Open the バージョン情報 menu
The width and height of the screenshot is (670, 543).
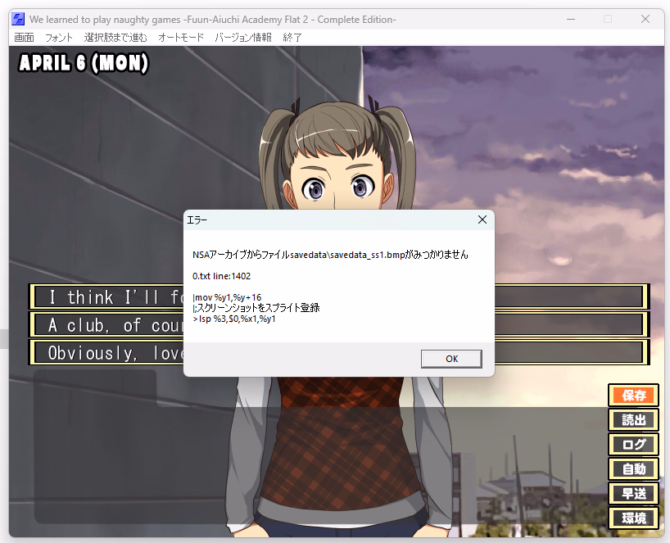[x=243, y=38]
